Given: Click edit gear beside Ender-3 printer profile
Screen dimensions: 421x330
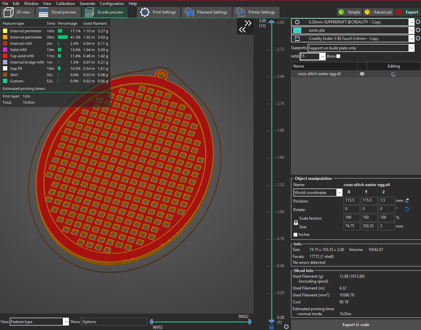Looking at the screenshot, I should pos(418,38).
